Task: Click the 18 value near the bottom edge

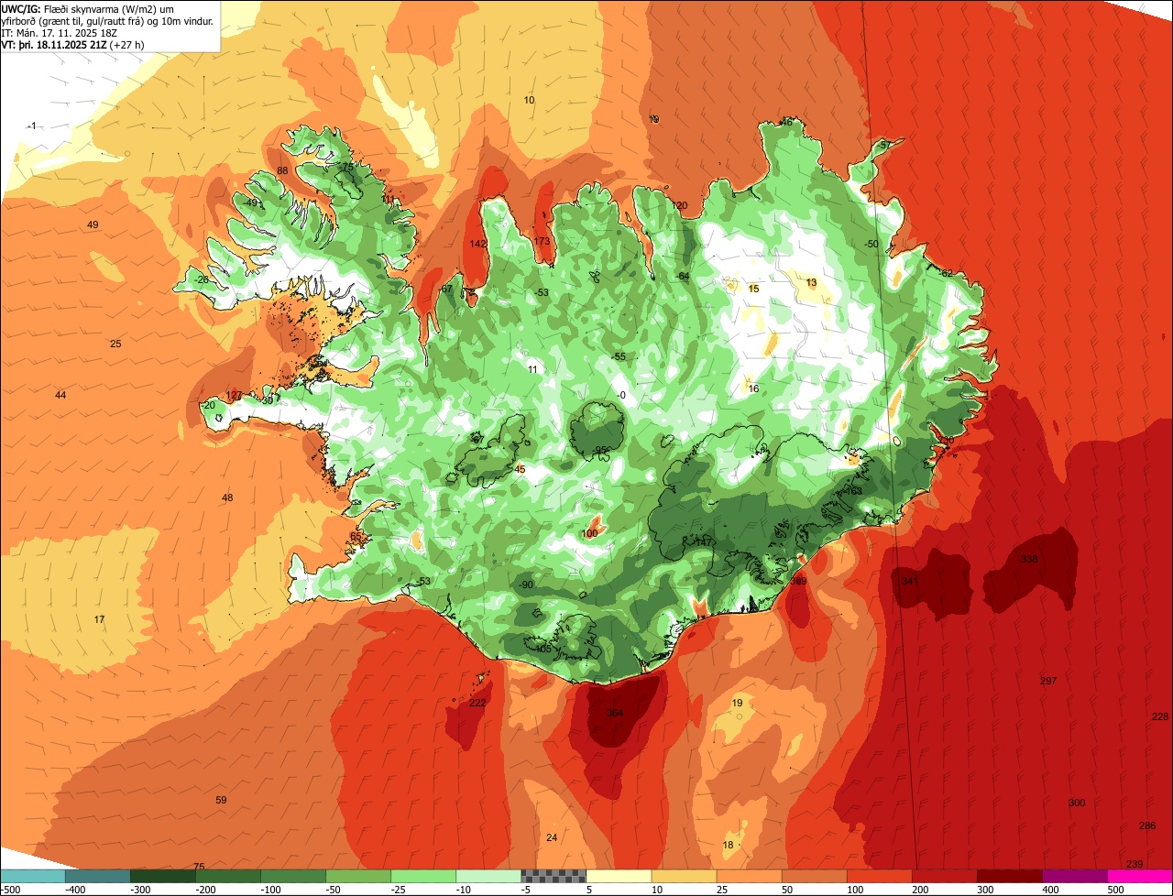Action: pos(728,845)
